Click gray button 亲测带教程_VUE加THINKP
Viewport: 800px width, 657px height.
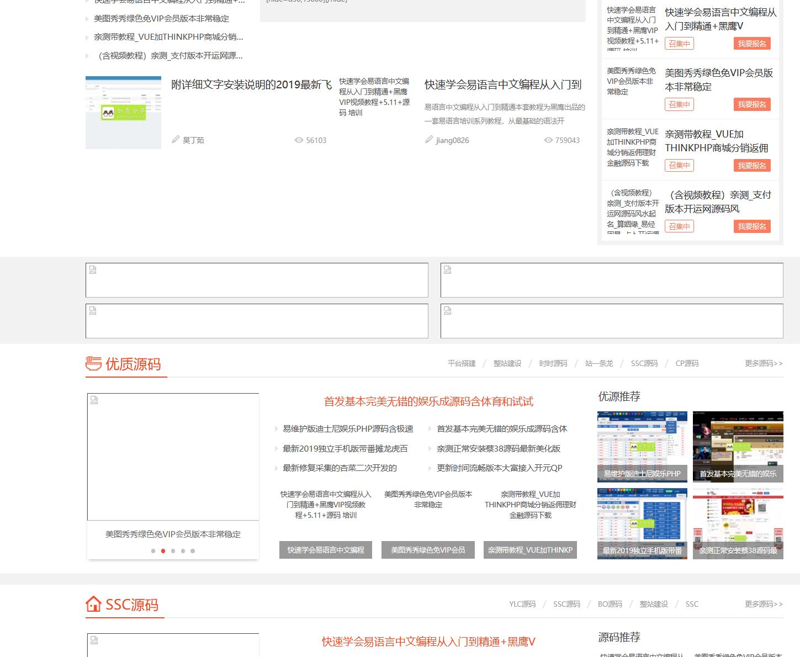[530, 550]
